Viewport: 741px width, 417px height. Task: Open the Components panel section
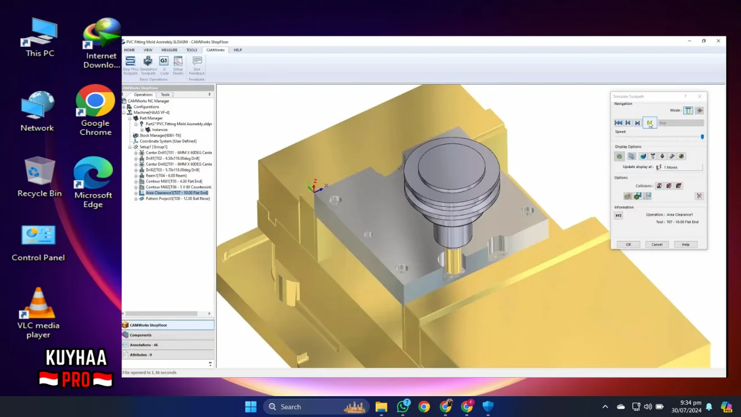pyautogui.click(x=168, y=335)
